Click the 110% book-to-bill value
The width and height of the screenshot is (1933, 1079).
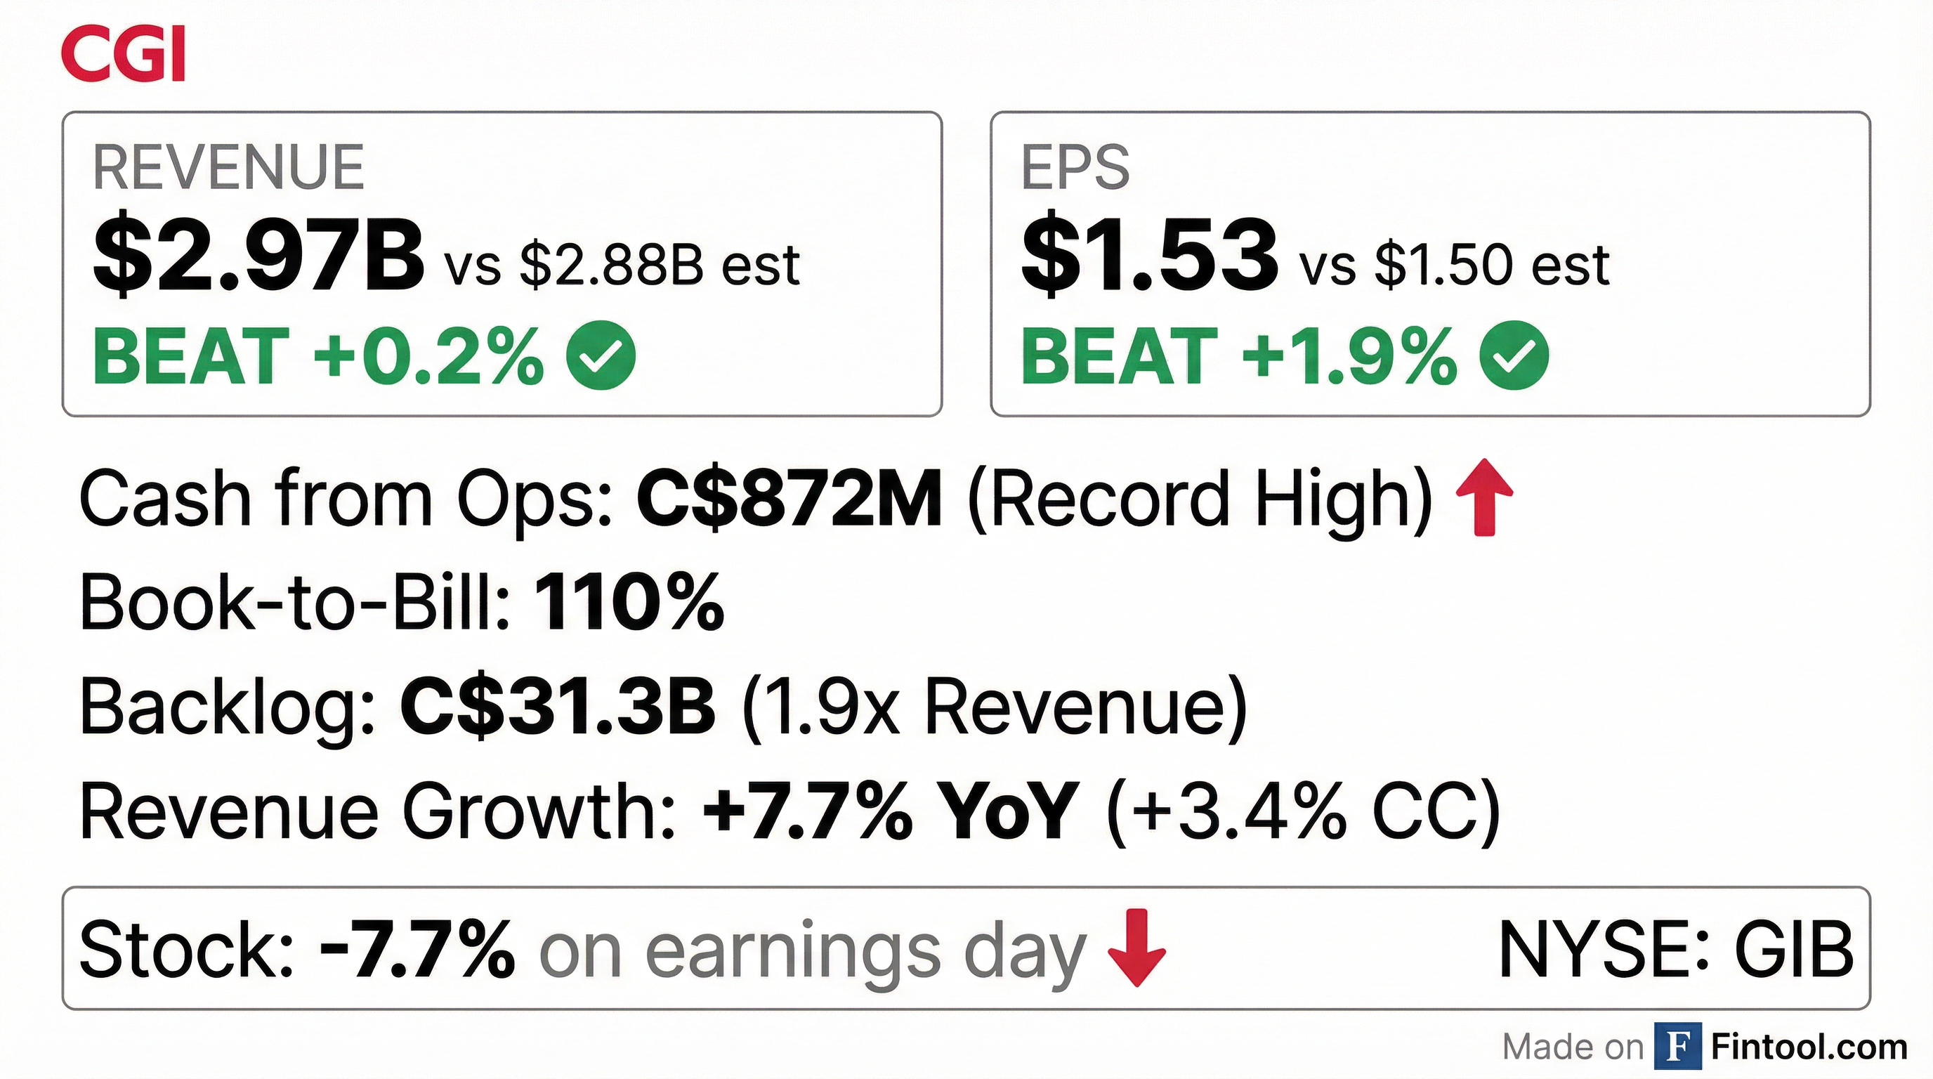click(x=629, y=603)
